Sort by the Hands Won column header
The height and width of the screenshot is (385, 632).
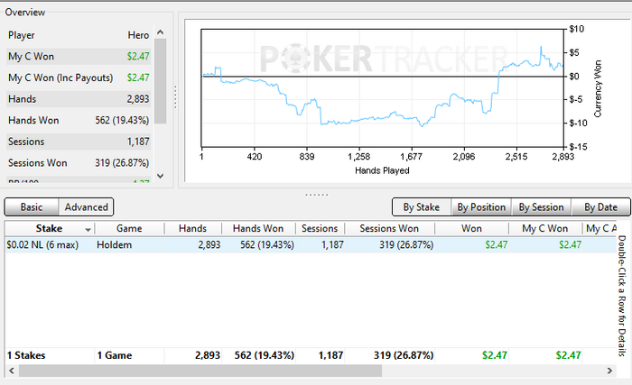pyautogui.click(x=258, y=228)
